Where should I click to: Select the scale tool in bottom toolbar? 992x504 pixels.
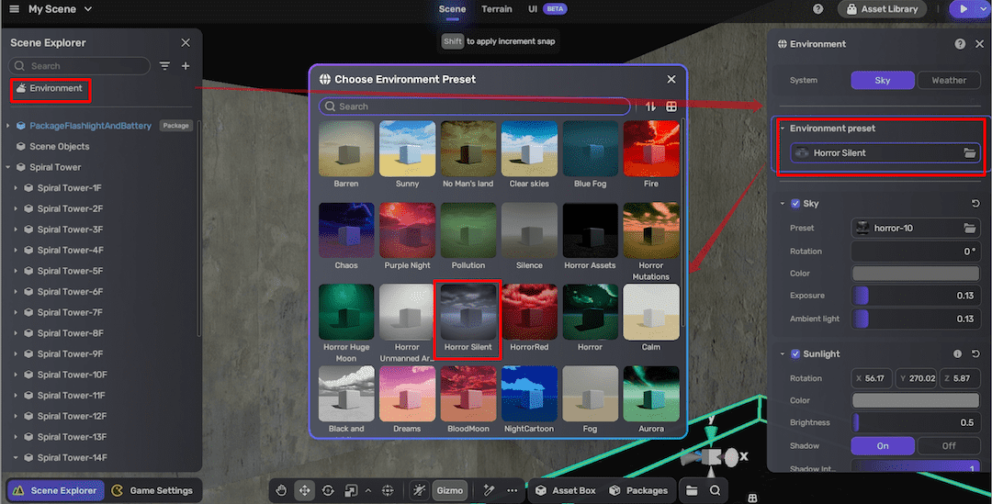351,490
